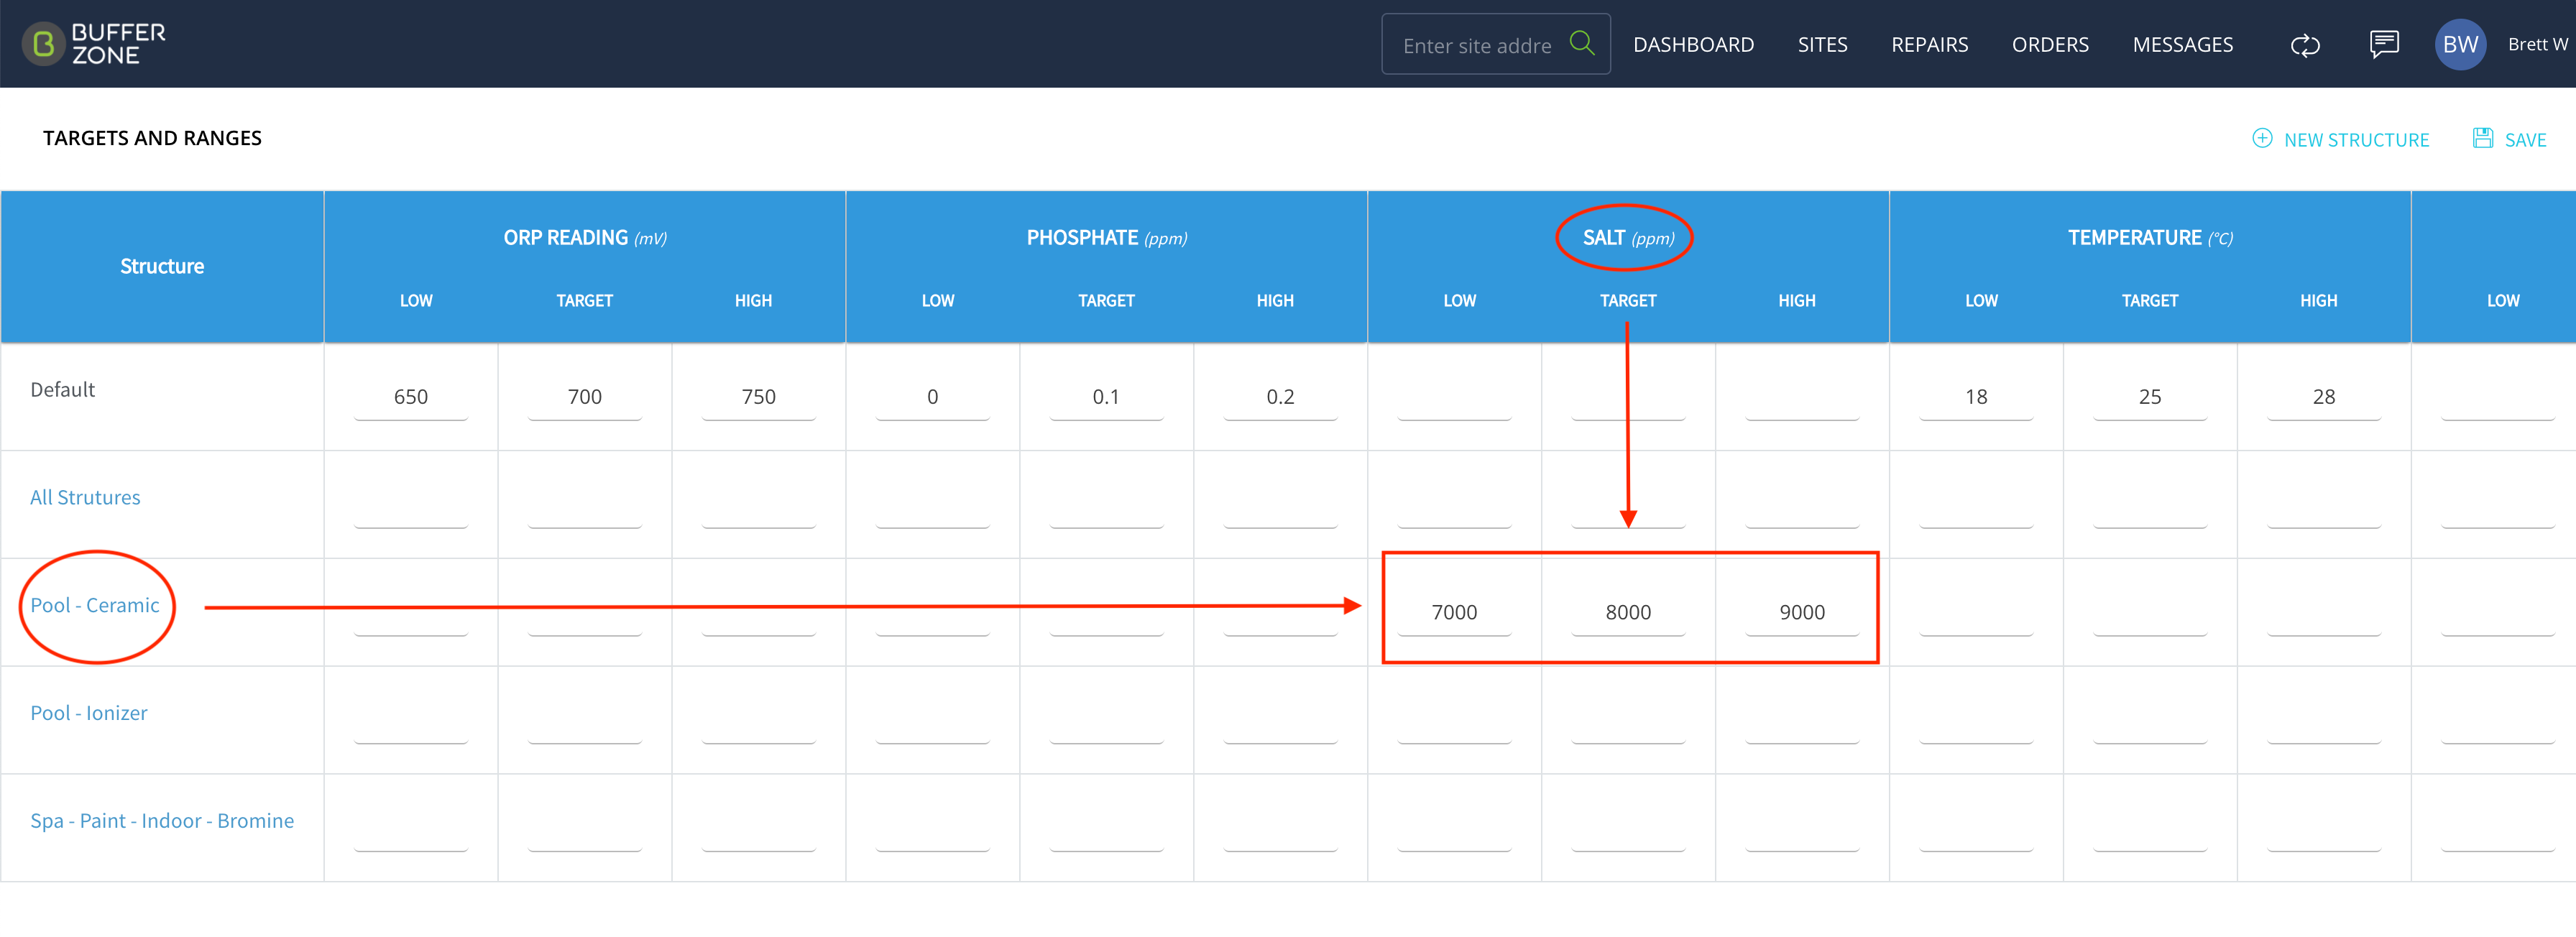Select the Pool - Ceramic salt target field 8000
Screen dimensions: 2576x937
(1628, 612)
